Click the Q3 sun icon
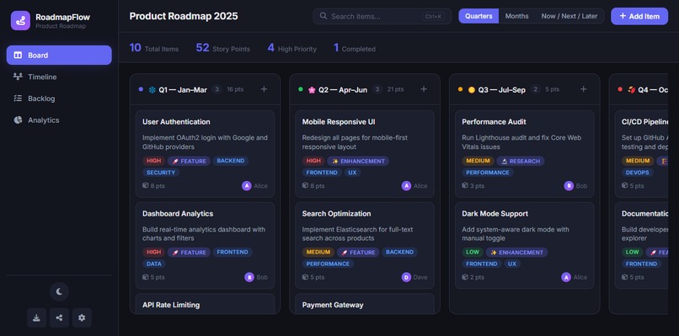 click(x=472, y=89)
